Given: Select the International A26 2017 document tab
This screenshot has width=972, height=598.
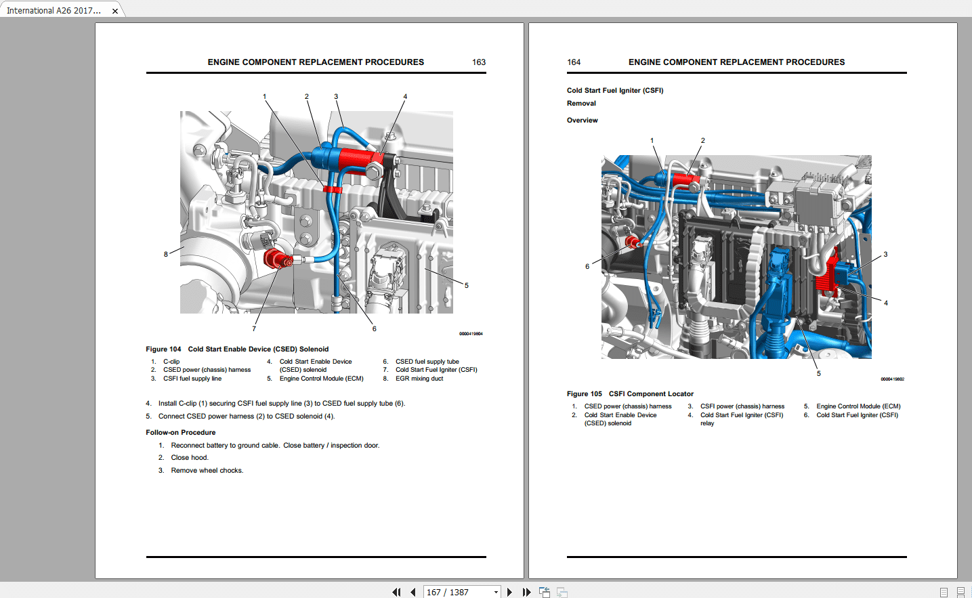Looking at the screenshot, I should [54, 10].
